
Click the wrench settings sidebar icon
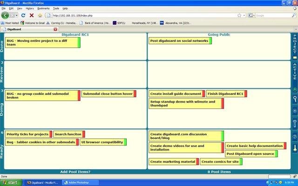[x=295, y=123]
